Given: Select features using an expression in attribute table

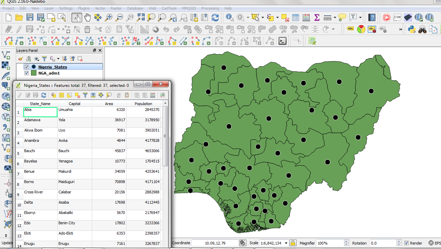Looking at the screenshot, I should click(x=53, y=95).
